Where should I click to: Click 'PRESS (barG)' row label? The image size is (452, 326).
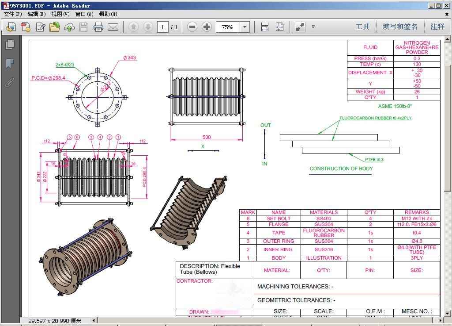pos(370,58)
